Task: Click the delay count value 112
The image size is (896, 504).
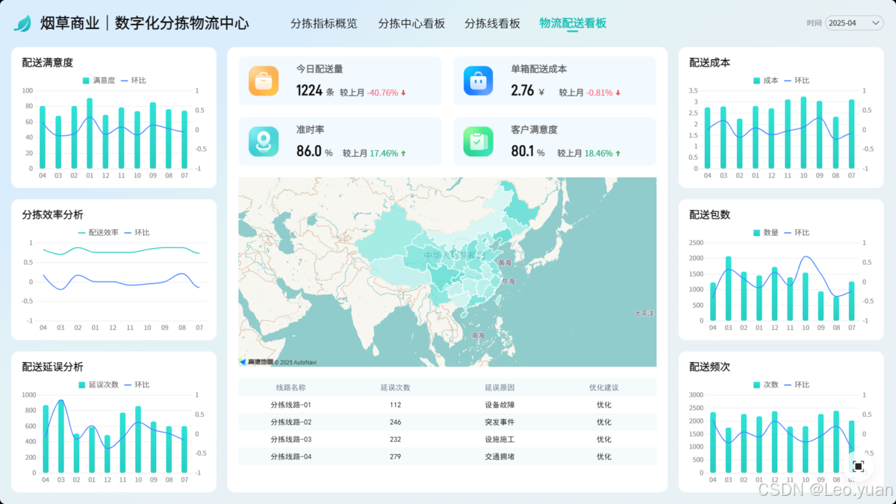Action: click(395, 405)
